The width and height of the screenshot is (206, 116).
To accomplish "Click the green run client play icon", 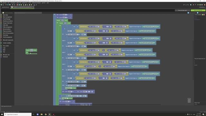I will (198, 5).
